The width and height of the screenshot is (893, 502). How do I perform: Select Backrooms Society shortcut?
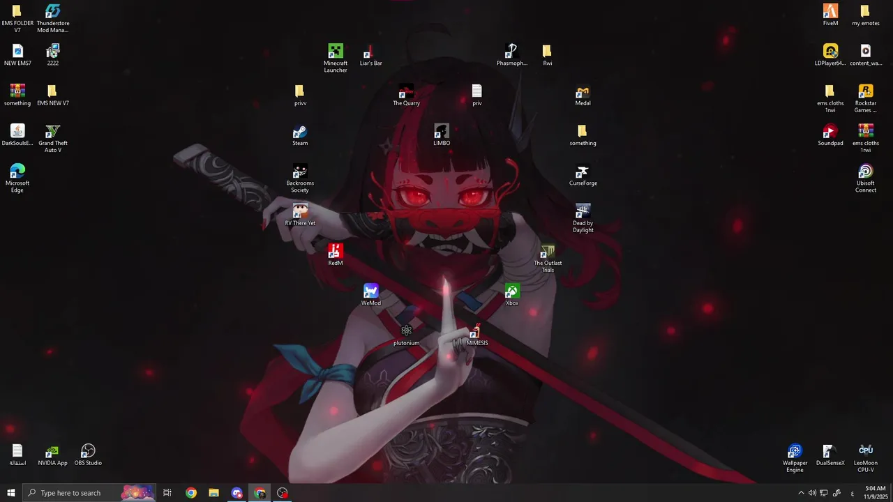tap(300, 172)
